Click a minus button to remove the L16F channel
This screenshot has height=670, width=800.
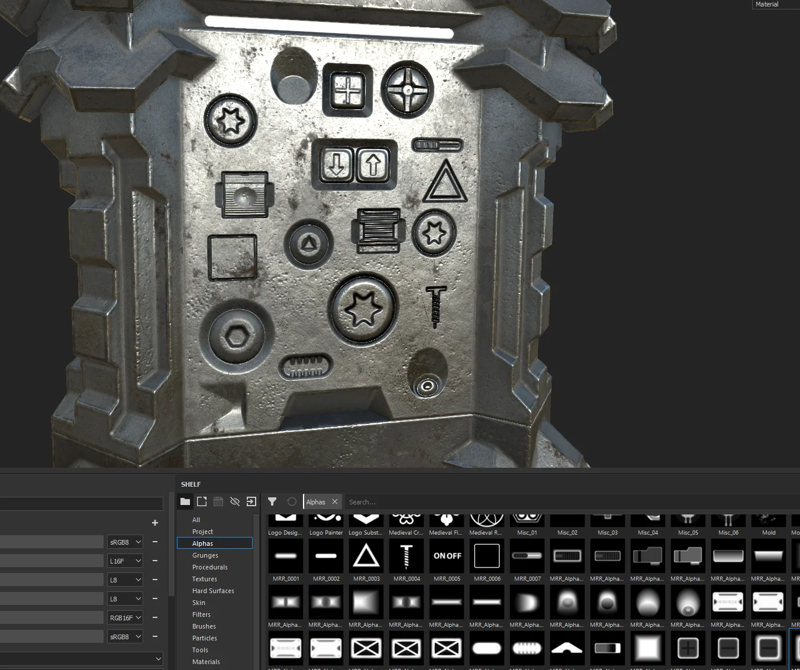(154, 561)
